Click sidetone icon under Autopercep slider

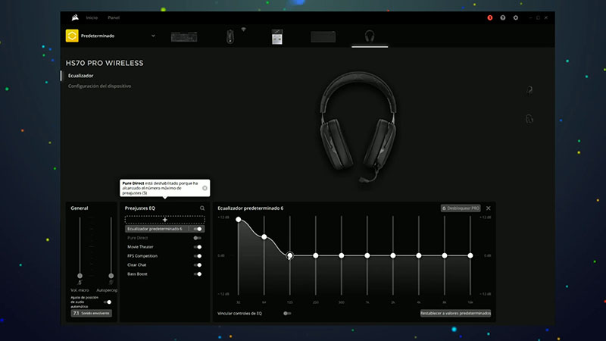(111, 283)
